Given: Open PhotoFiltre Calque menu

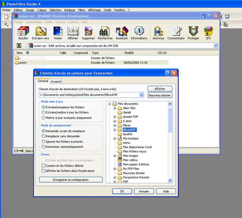Looking at the screenshot, I should tap(42, 10).
